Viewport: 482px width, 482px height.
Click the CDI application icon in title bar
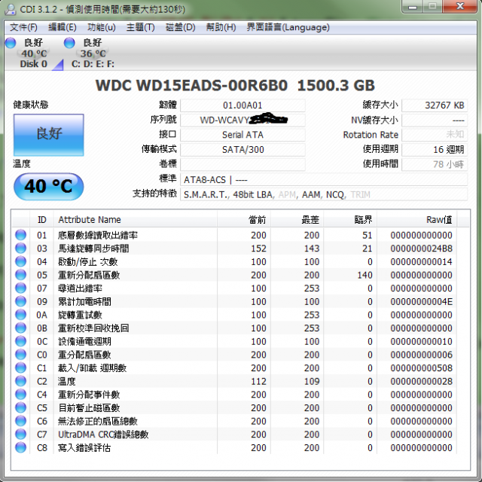10,9
